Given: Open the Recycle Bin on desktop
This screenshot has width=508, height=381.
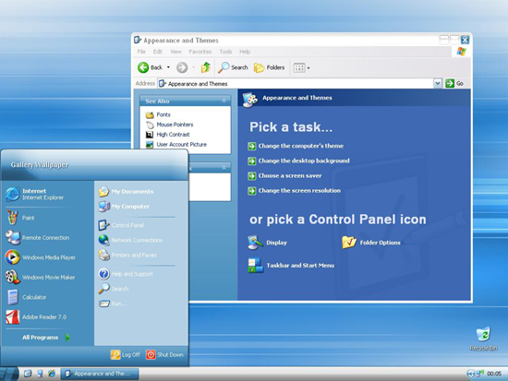Looking at the screenshot, I should (483, 339).
